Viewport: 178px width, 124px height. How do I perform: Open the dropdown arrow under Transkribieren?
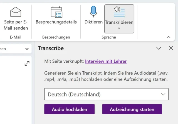pos(119,28)
